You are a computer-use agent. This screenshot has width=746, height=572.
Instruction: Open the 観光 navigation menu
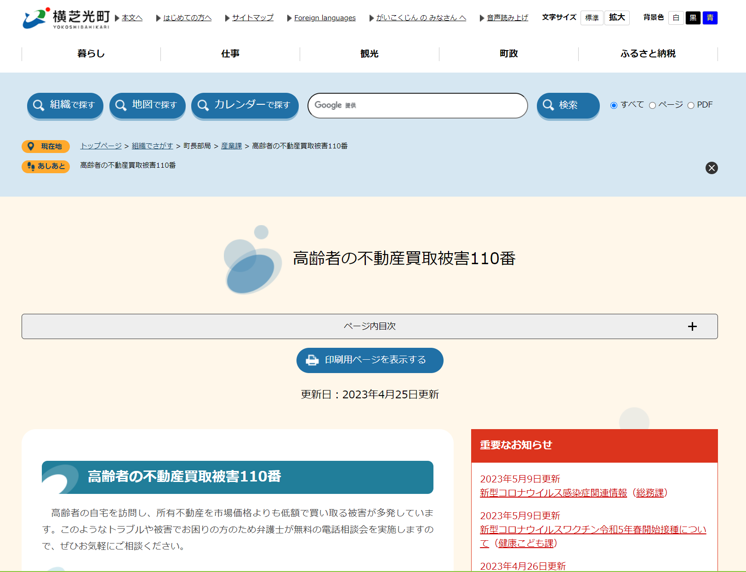point(369,54)
